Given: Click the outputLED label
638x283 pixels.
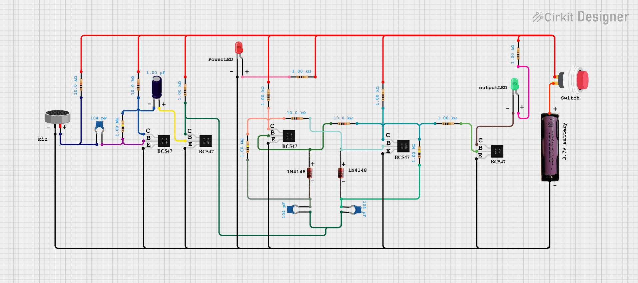Looking at the screenshot, I should 493,88.
